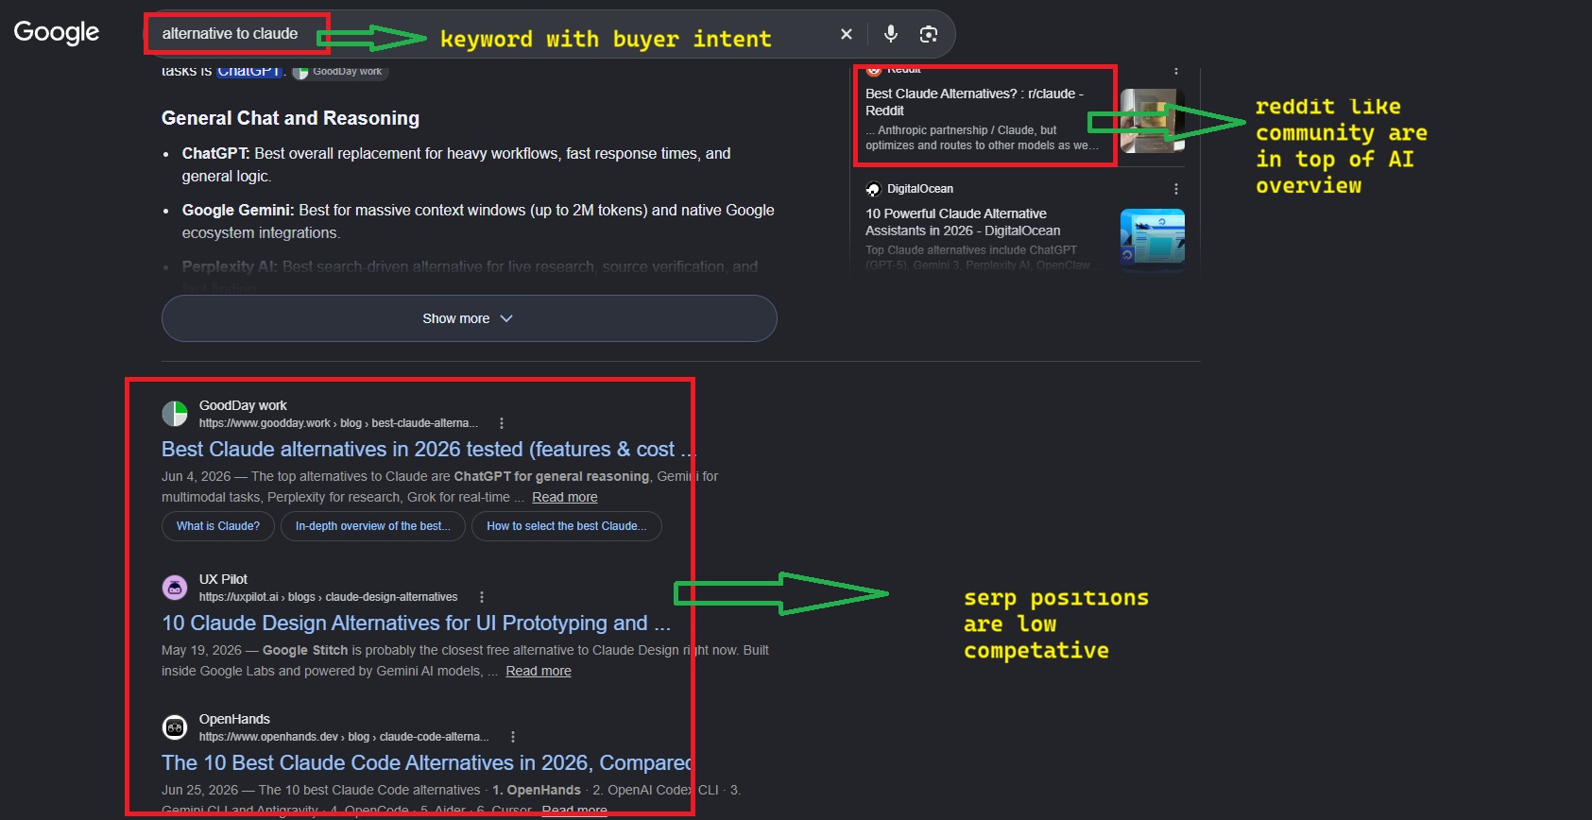Image resolution: width=1592 pixels, height=820 pixels.
Task: Open 'Best Claude alternatives in 2026 tested' result
Action: (x=429, y=449)
